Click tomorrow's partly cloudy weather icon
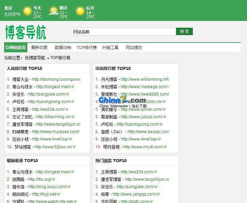Viewport: 247px width, 203px height. (x=53, y=11)
